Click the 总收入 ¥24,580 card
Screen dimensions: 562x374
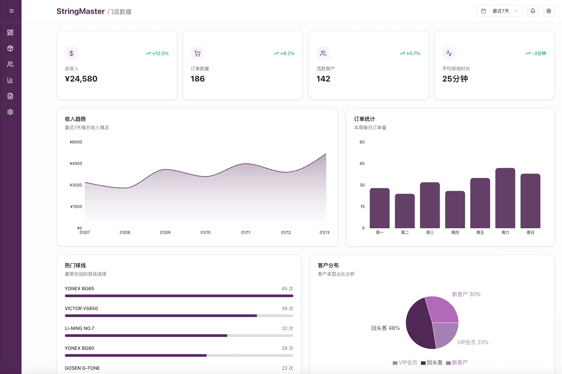[117, 65]
